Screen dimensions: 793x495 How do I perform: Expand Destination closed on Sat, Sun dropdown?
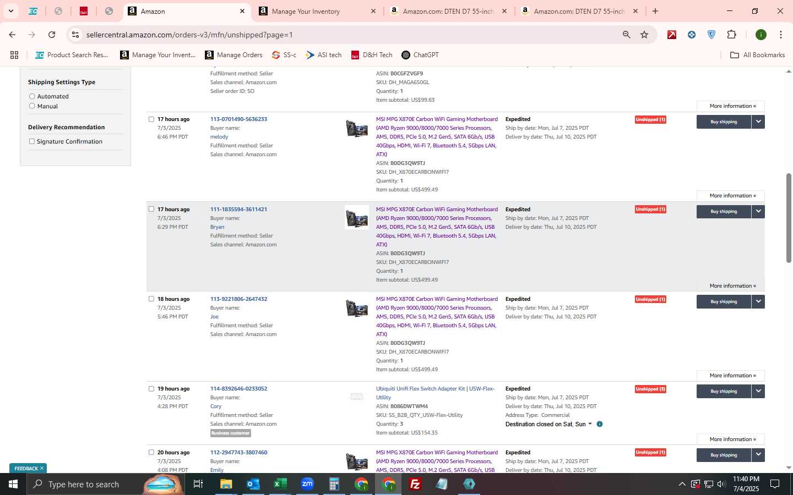548,424
